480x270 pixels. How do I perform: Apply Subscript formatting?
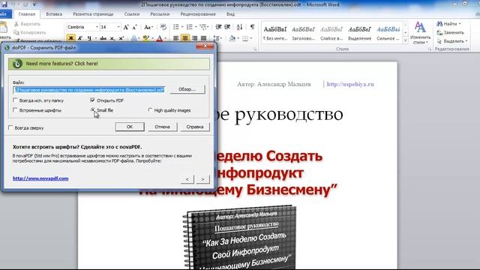[112, 38]
